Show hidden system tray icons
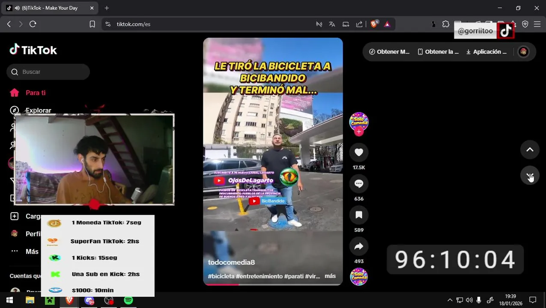The width and height of the screenshot is (546, 308). pos(450,300)
